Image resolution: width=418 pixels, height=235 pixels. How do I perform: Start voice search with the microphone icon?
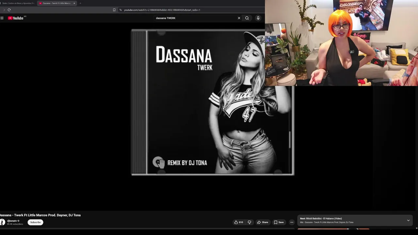point(258,18)
